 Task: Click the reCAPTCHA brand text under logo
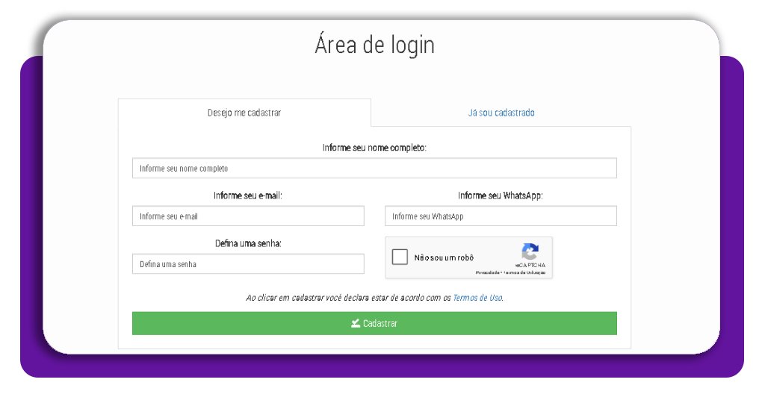(530, 265)
